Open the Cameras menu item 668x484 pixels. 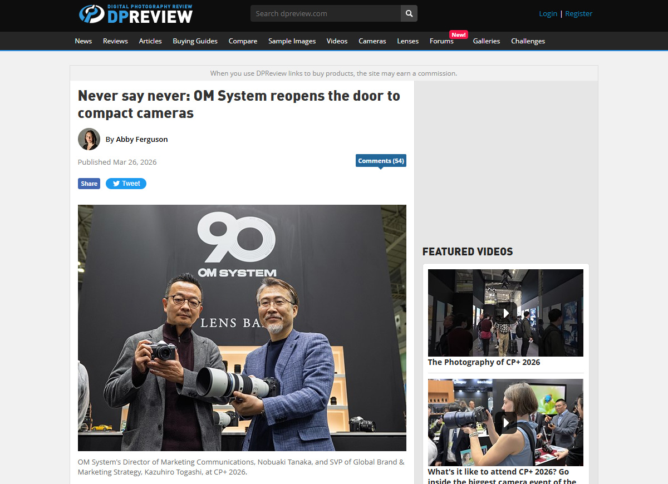[372, 41]
